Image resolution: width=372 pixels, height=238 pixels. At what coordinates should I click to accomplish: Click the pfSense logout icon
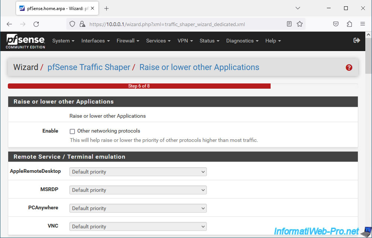coord(357,41)
